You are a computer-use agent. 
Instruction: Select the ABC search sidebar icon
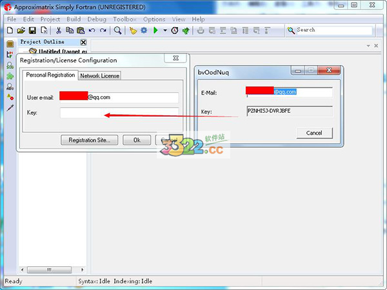10,86
